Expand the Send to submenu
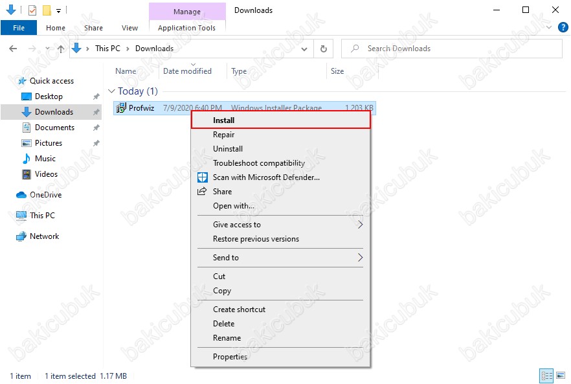Viewport: 571px width, 384px height. [280, 258]
